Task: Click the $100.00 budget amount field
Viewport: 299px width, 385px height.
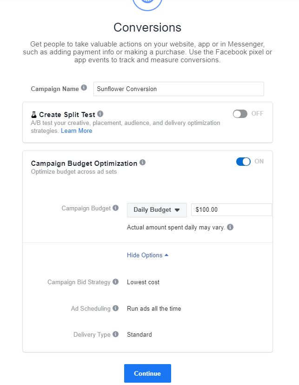Action: 231,210
